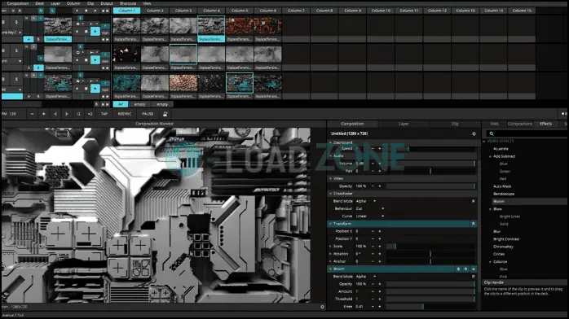Click the search magnifier in Effects panel
The image size is (569, 319).
(x=492, y=133)
